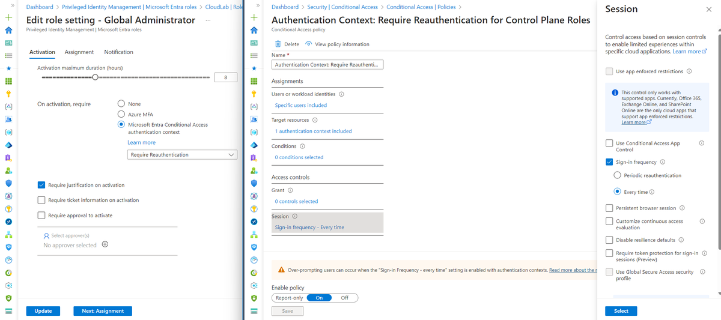Switch to the Activation tab

pos(42,52)
